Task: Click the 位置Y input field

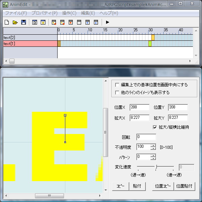Action: tap(178, 107)
